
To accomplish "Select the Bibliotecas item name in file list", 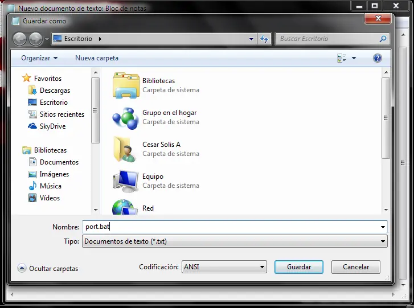I will pos(159,81).
